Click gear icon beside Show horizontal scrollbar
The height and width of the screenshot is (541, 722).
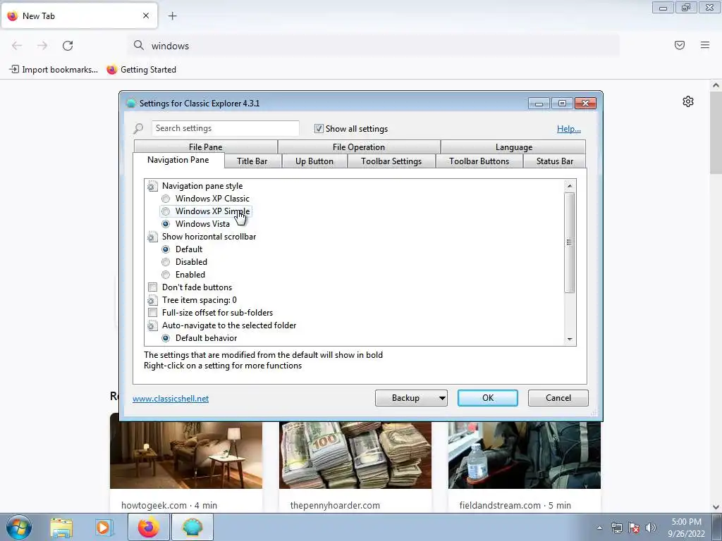[152, 237]
